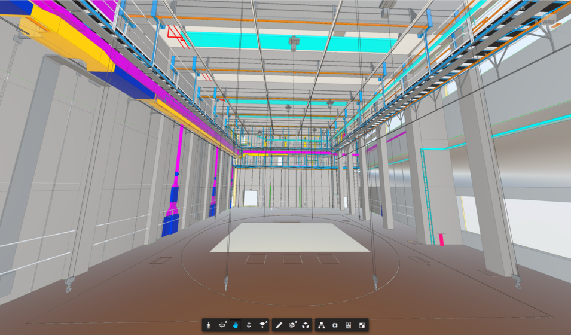The image size is (571, 335).
Task: Click the white doorway at far wall
Action: pos(249,199)
